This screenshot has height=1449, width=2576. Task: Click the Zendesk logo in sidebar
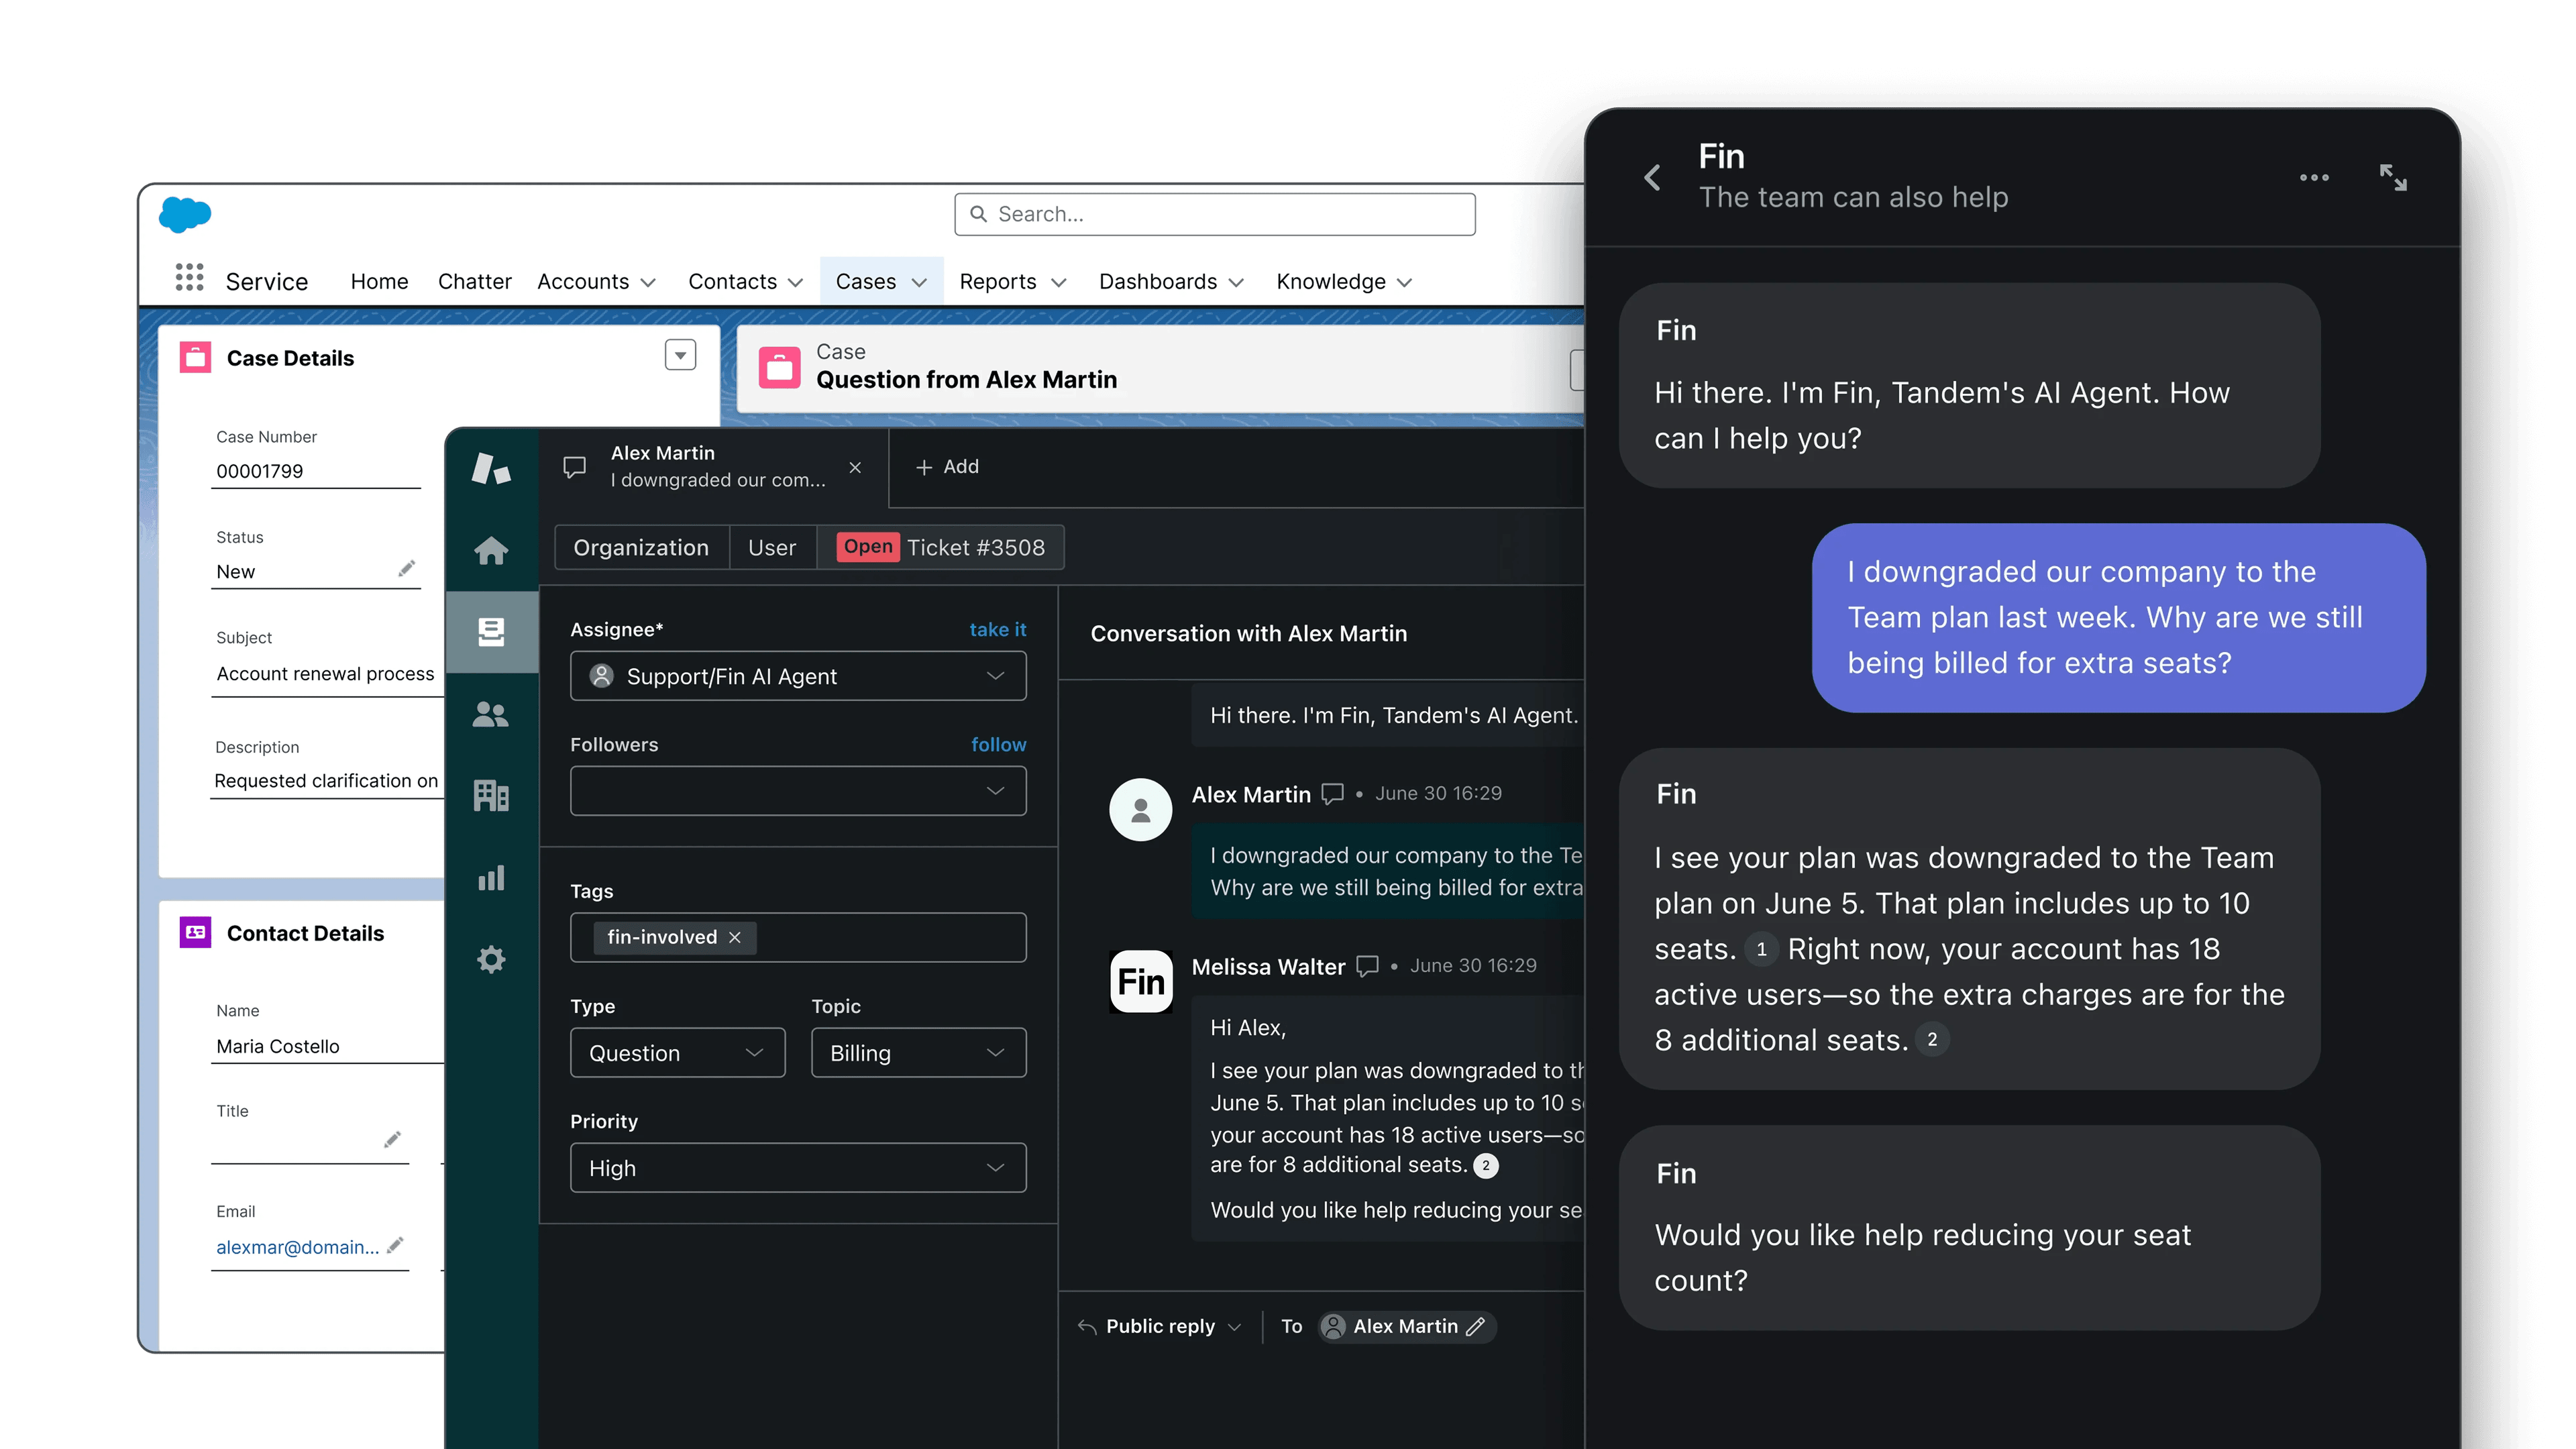tap(491, 468)
